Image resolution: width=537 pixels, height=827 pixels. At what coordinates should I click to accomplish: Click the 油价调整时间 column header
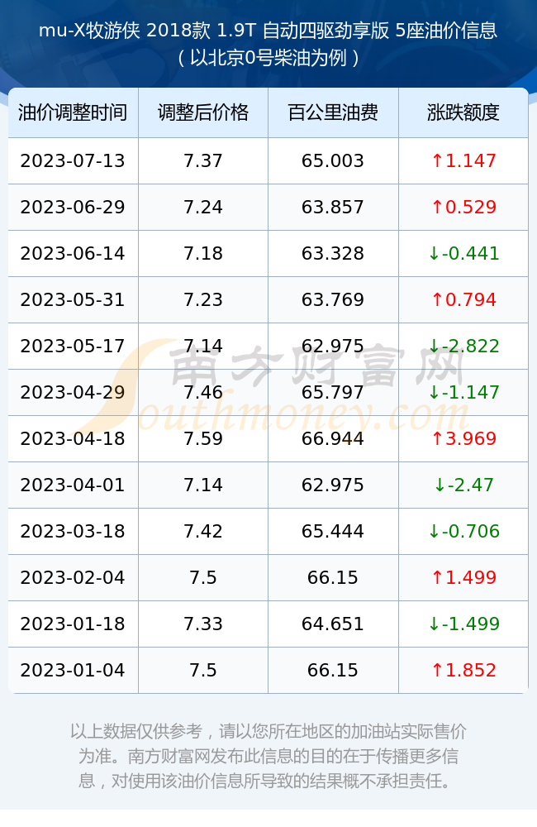pyautogui.click(x=74, y=112)
